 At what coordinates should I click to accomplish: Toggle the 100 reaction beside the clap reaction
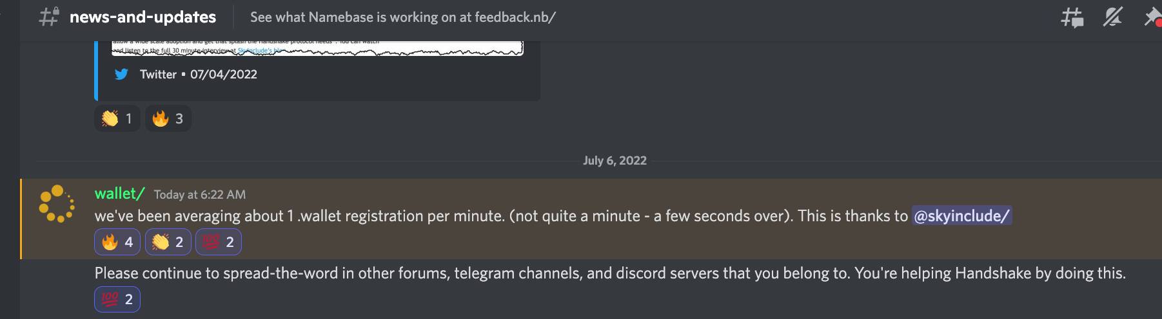tap(219, 242)
